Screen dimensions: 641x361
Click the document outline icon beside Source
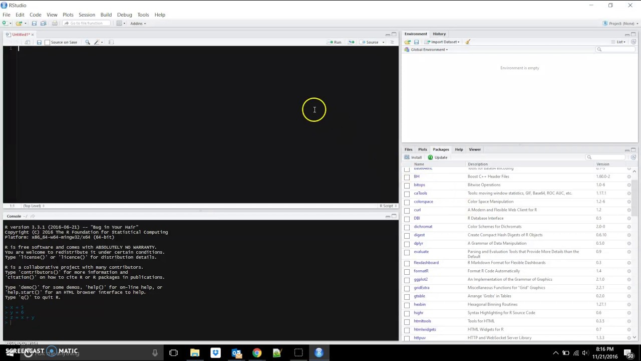click(392, 42)
